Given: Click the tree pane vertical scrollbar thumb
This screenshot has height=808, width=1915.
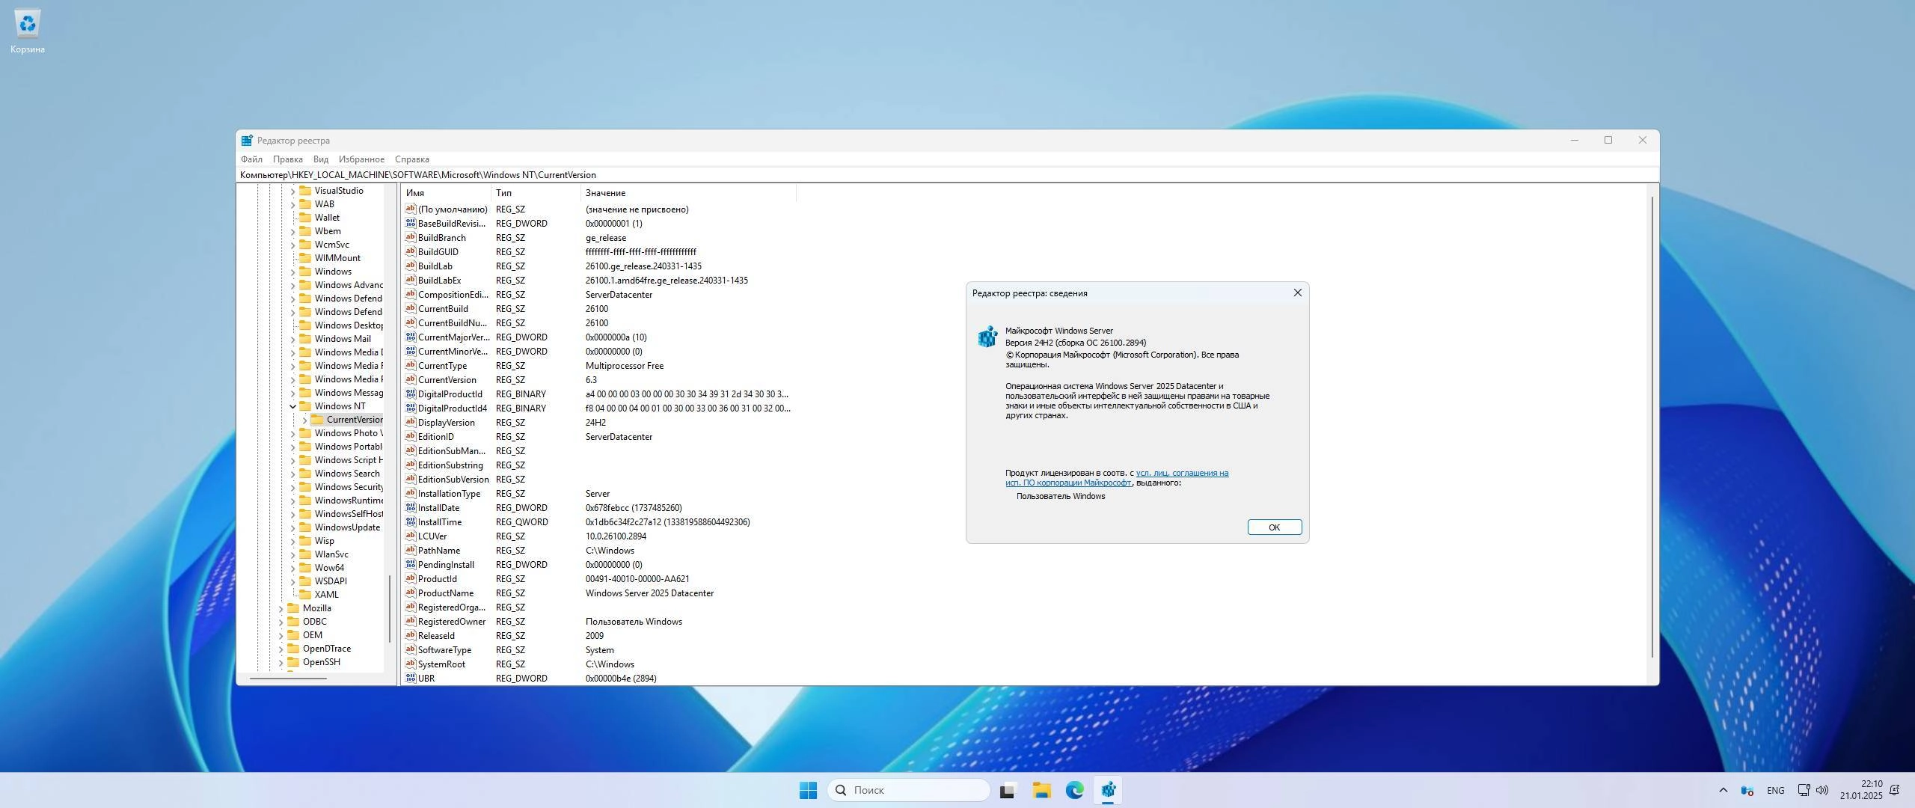Looking at the screenshot, I should coord(390,608).
